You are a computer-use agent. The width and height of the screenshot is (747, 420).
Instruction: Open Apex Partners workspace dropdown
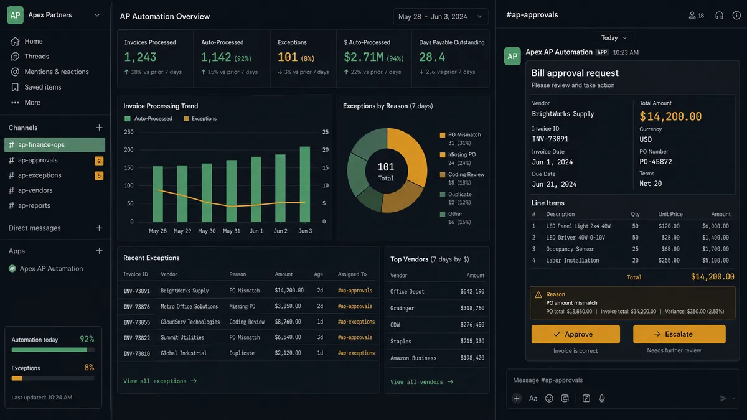point(97,15)
